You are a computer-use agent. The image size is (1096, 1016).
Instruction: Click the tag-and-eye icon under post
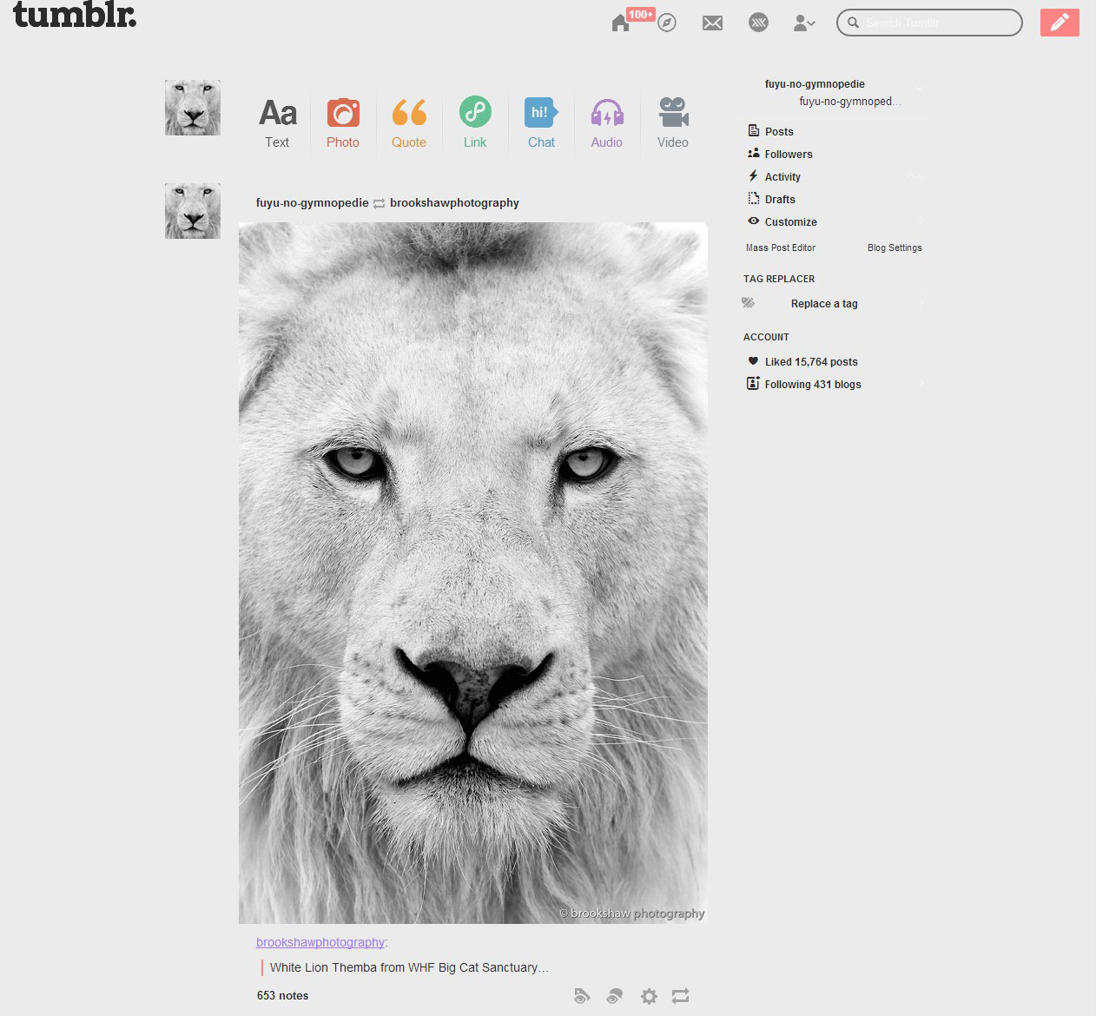[582, 996]
